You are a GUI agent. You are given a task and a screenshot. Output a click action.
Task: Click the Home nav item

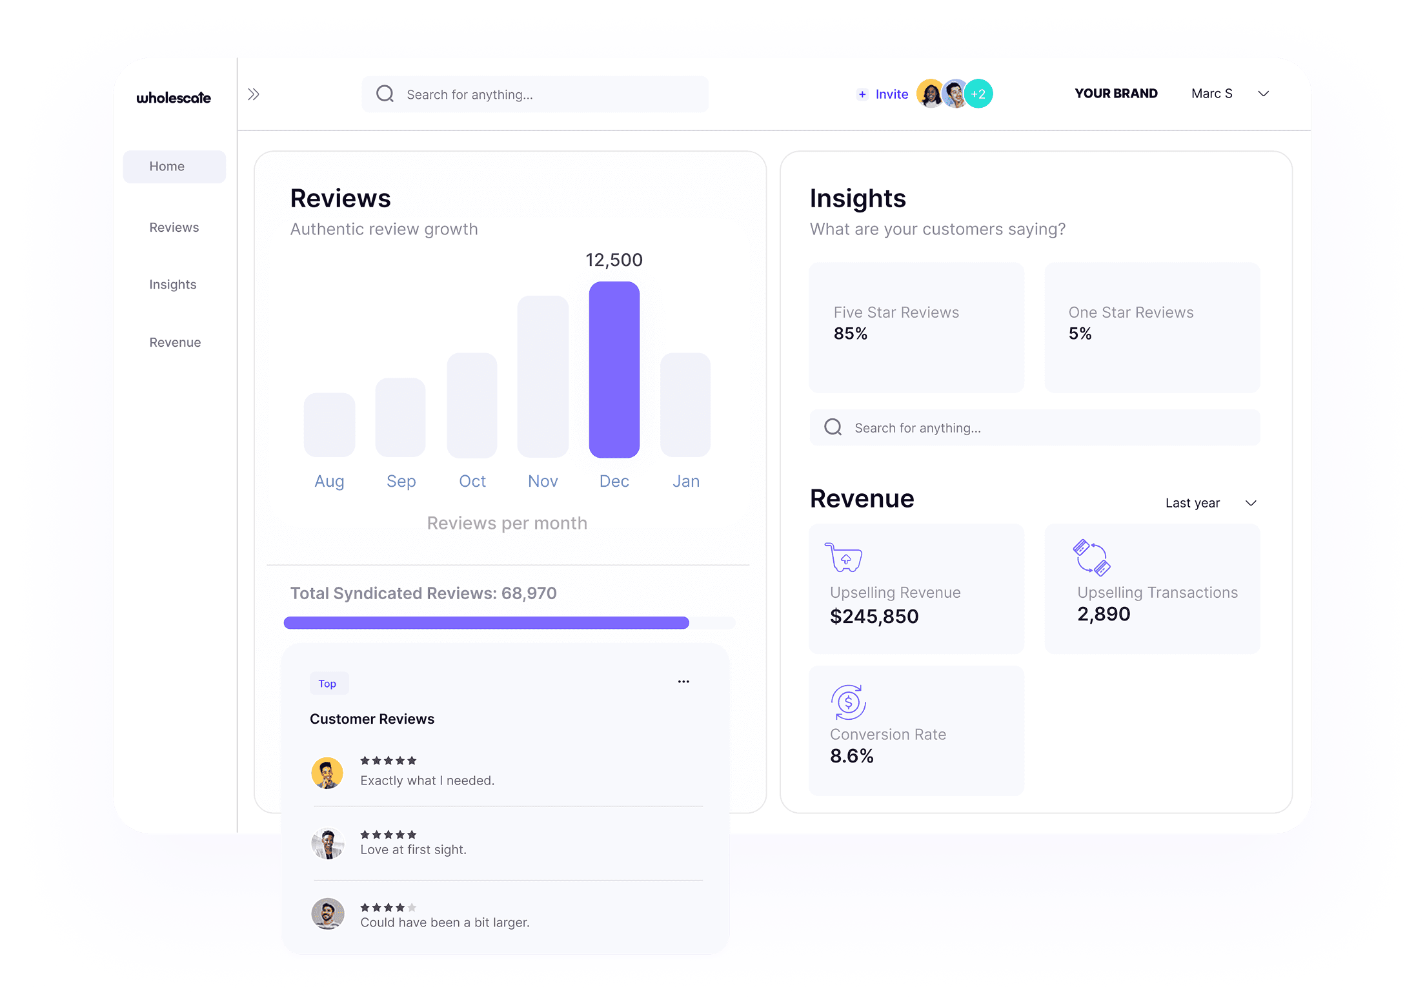(x=167, y=166)
